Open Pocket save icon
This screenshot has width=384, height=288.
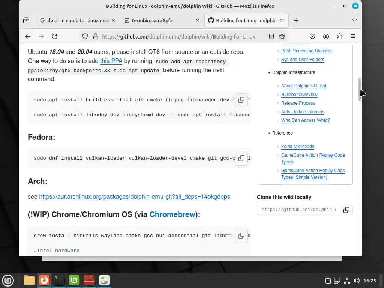(x=312, y=36)
